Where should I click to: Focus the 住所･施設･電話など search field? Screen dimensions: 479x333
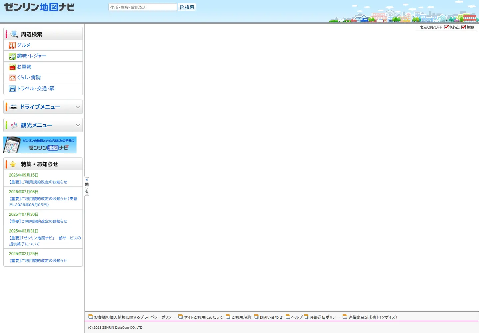(142, 7)
